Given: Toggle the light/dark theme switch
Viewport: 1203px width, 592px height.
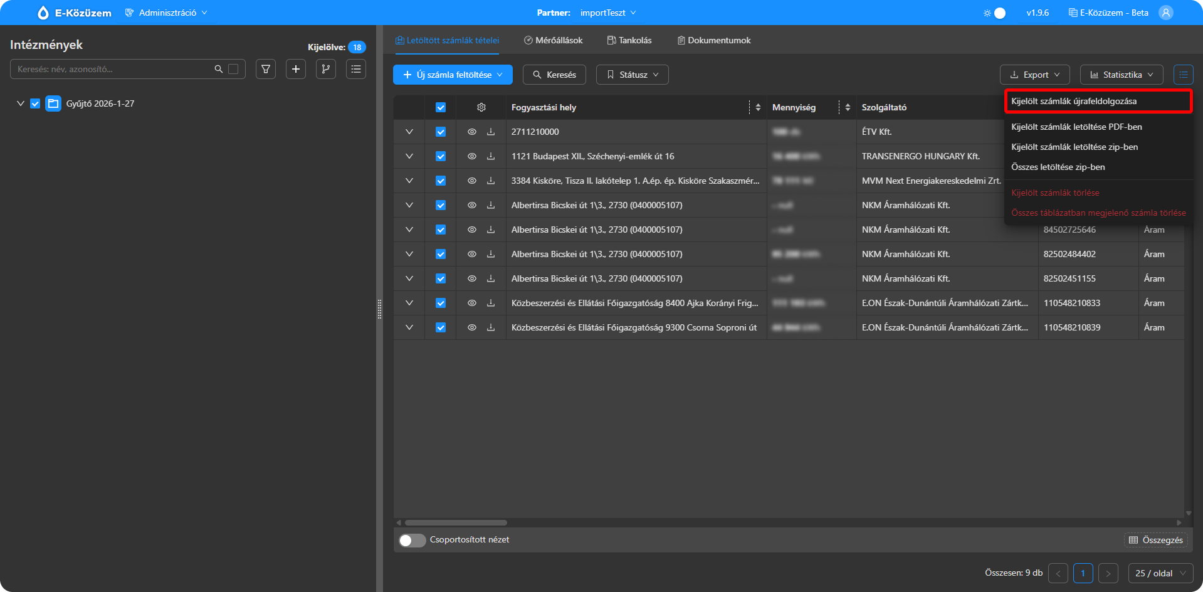Looking at the screenshot, I should click(x=995, y=13).
